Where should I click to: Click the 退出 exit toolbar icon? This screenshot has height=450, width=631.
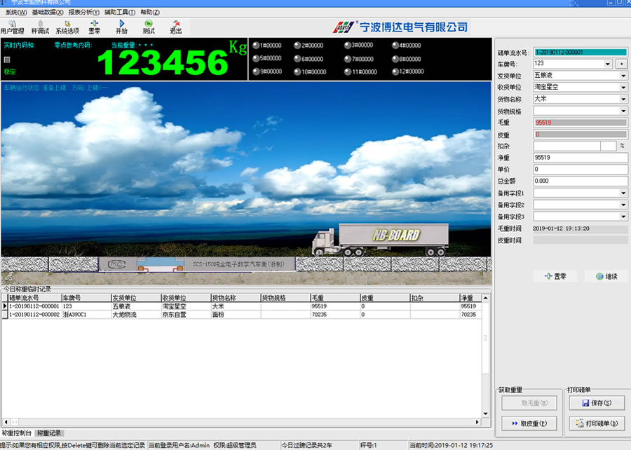click(176, 27)
